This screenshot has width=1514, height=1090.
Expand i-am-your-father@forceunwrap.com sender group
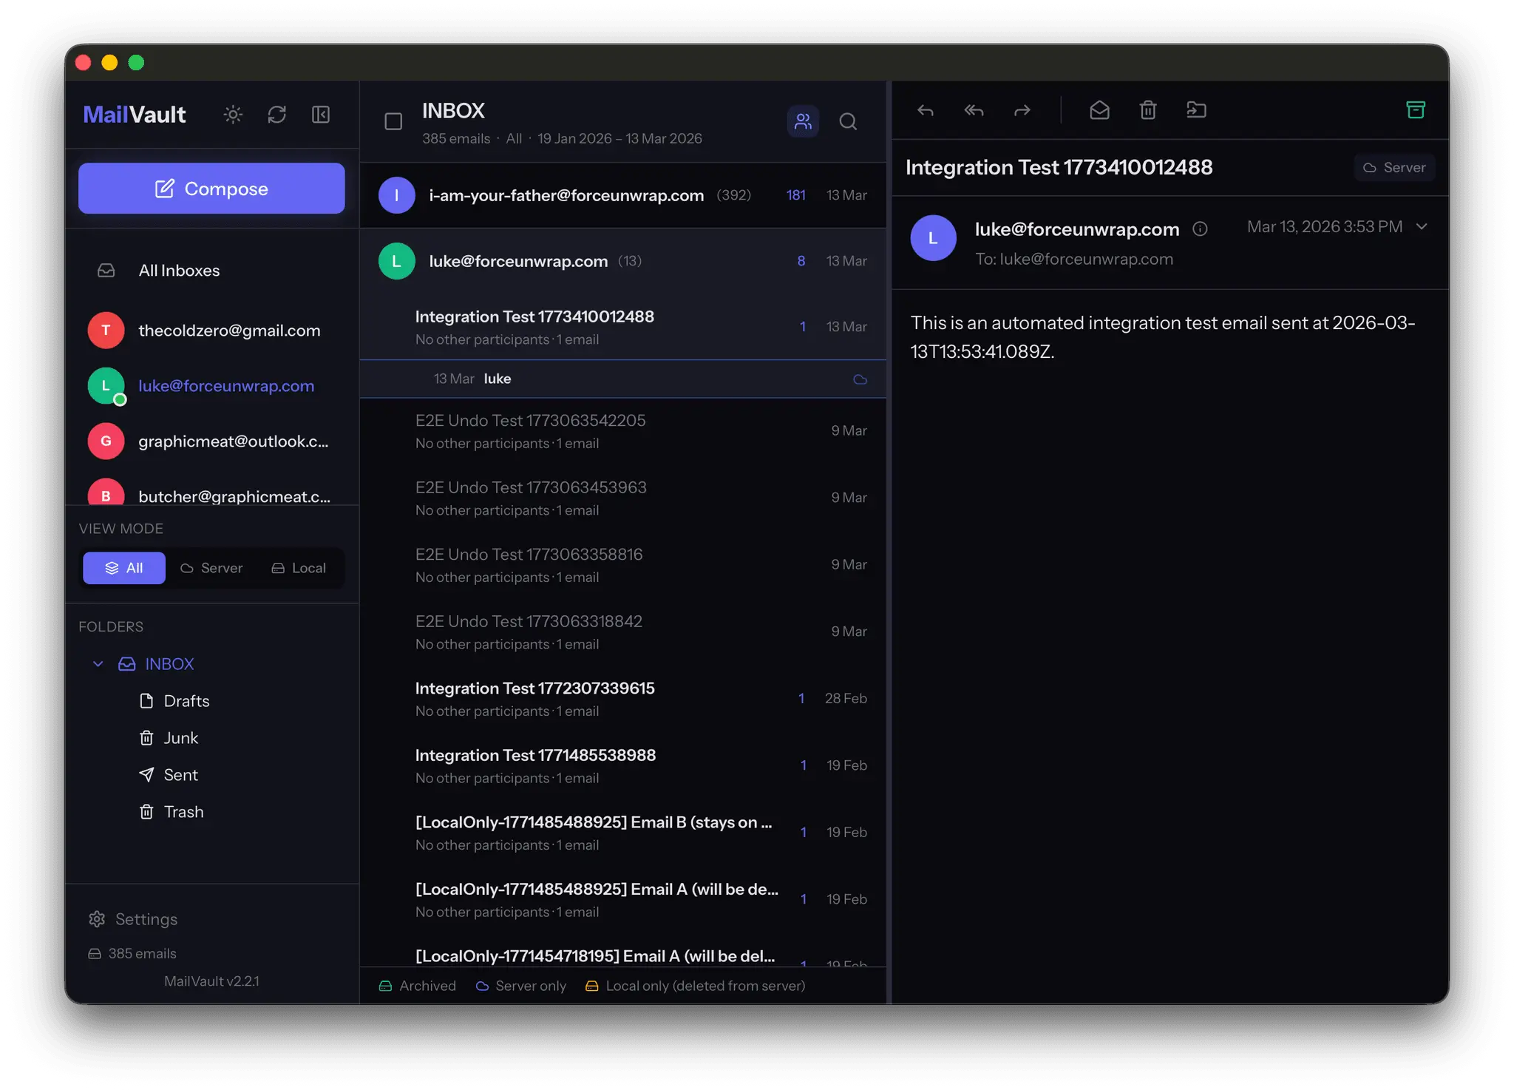(622, 195)
